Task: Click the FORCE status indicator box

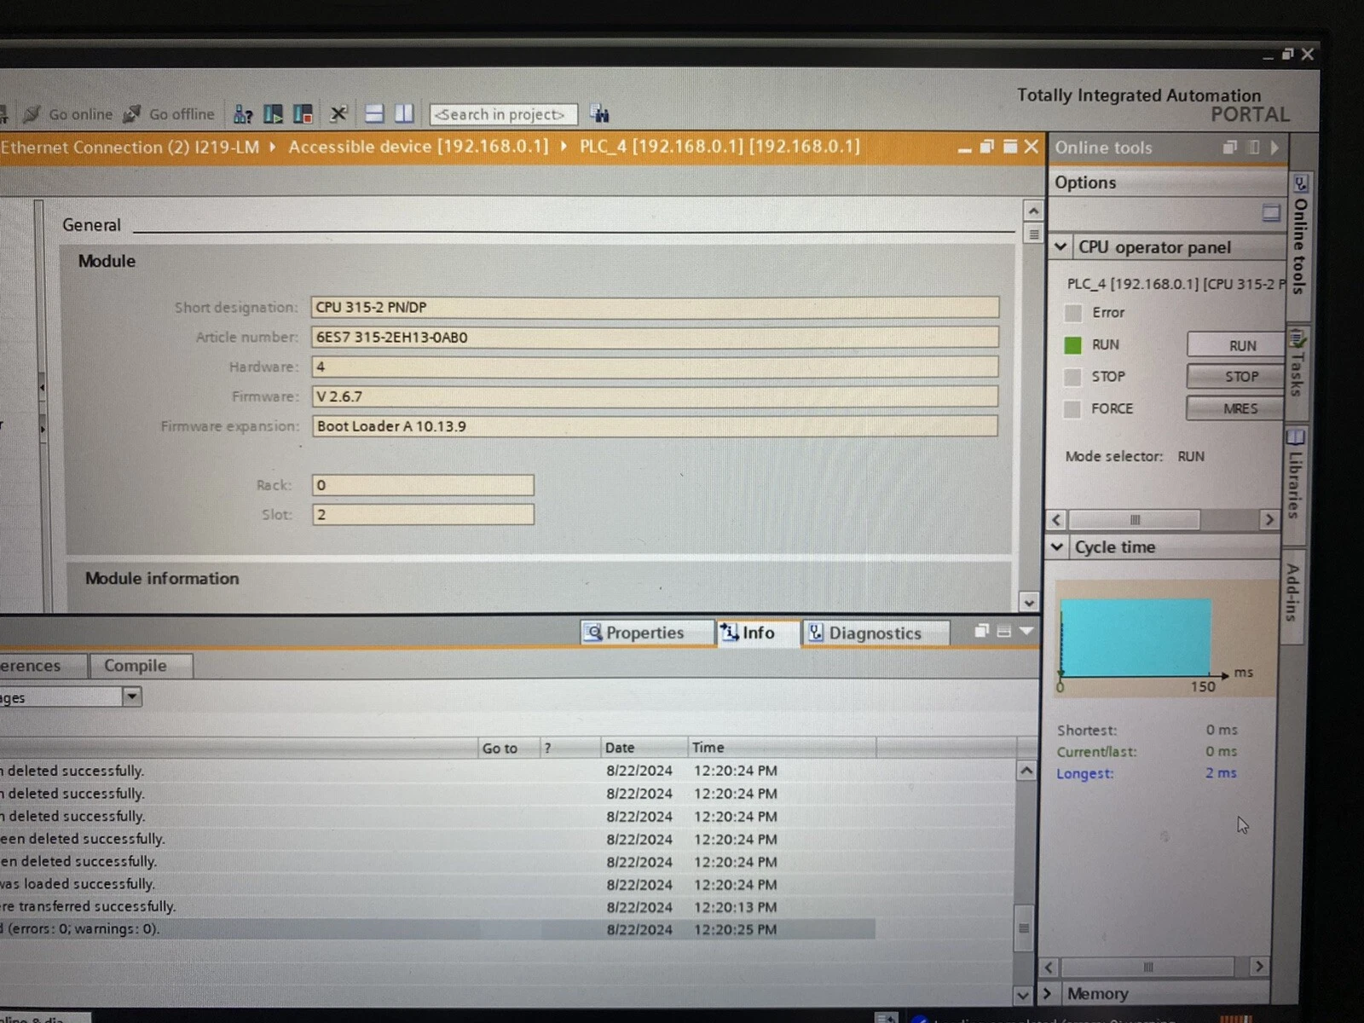Action: (x=1073, y=409)
